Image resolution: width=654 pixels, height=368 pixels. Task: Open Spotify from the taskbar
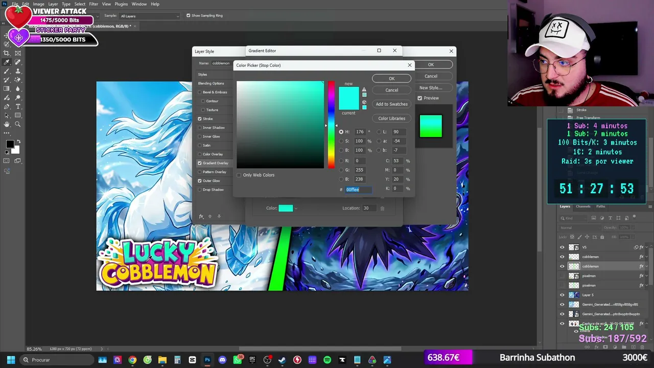coord(327,360)
